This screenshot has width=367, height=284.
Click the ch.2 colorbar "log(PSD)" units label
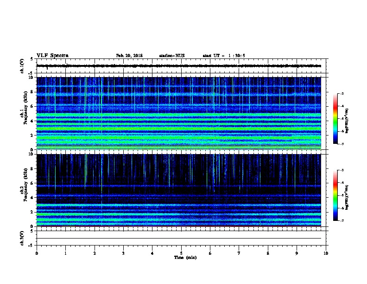(x=347, y=198)
